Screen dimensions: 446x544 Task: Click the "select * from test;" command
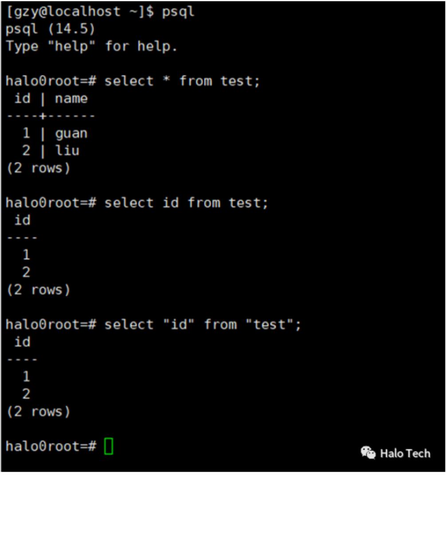(x=182, y=81)
